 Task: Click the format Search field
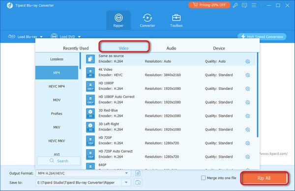pyautogui.click(x=59, y=161)
